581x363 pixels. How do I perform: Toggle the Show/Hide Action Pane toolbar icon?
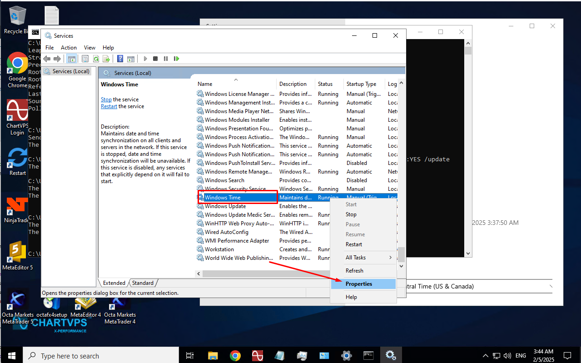coord(131,59)
